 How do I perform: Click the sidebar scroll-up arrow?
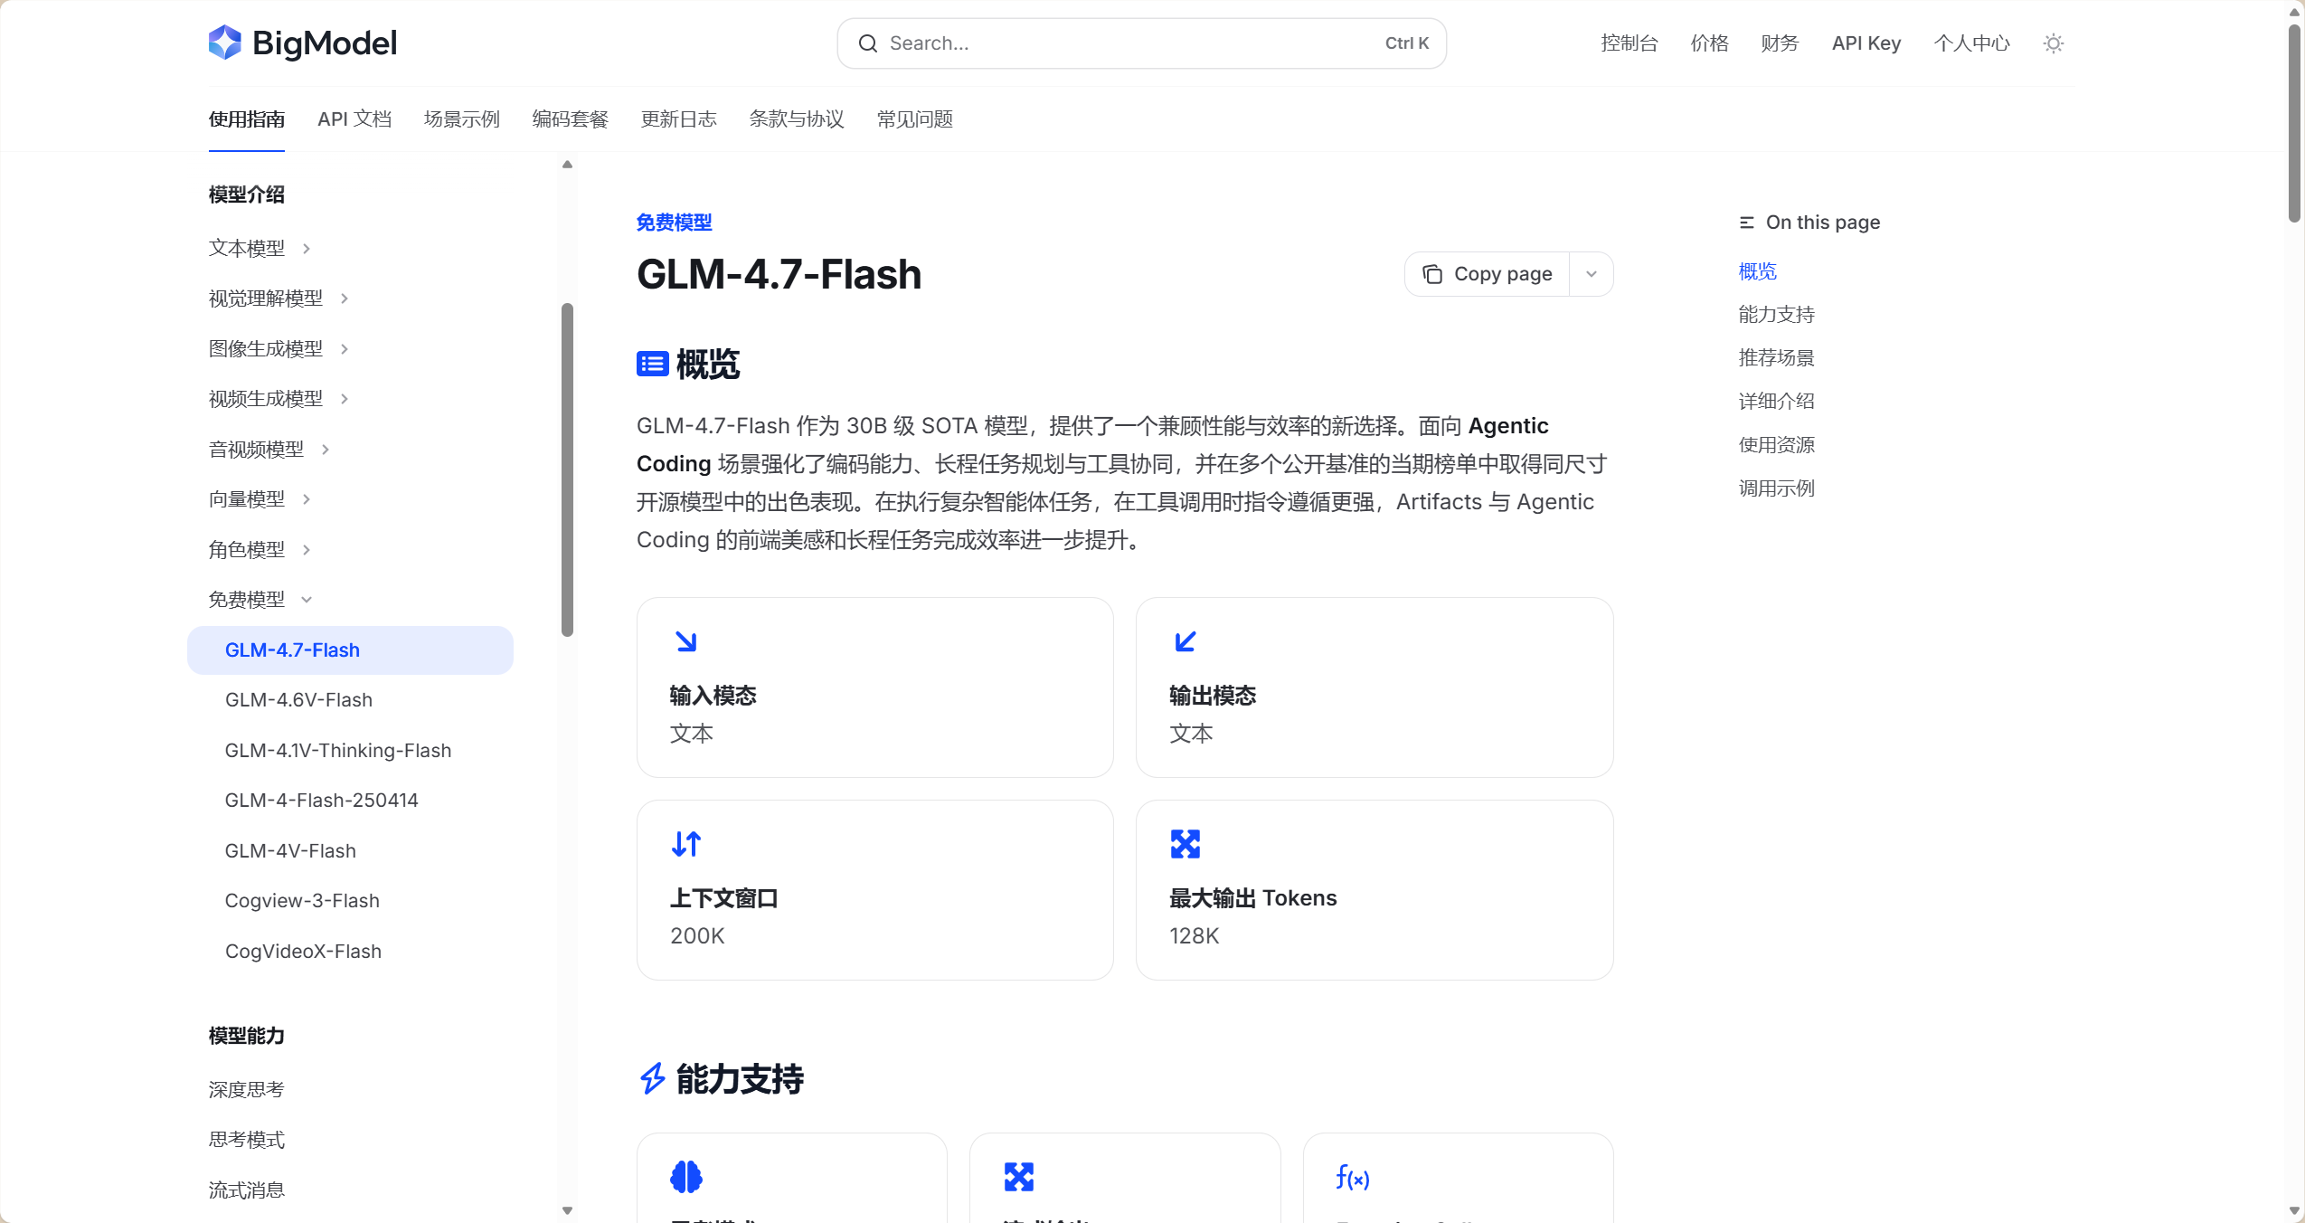tap(567, 165)
